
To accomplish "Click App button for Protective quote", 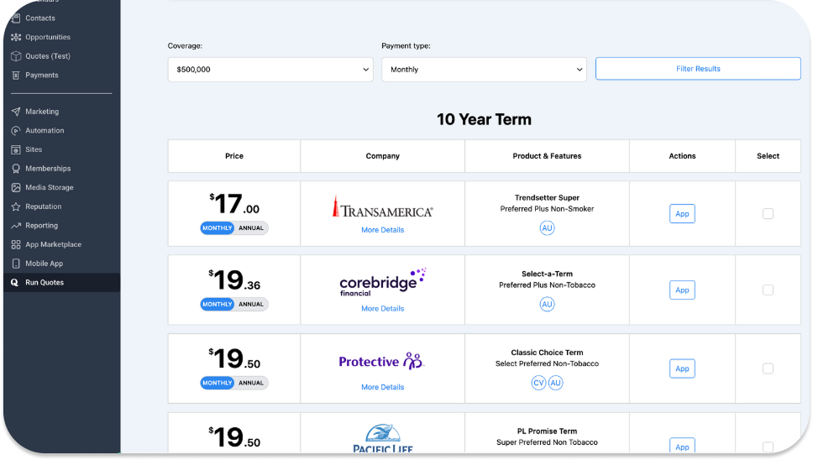I will [682, 369].
